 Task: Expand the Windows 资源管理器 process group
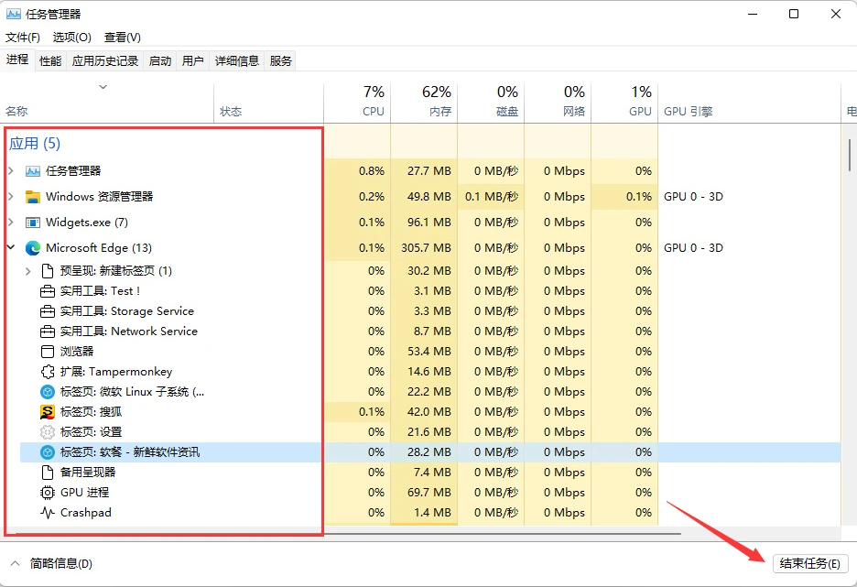click(11, 197)
